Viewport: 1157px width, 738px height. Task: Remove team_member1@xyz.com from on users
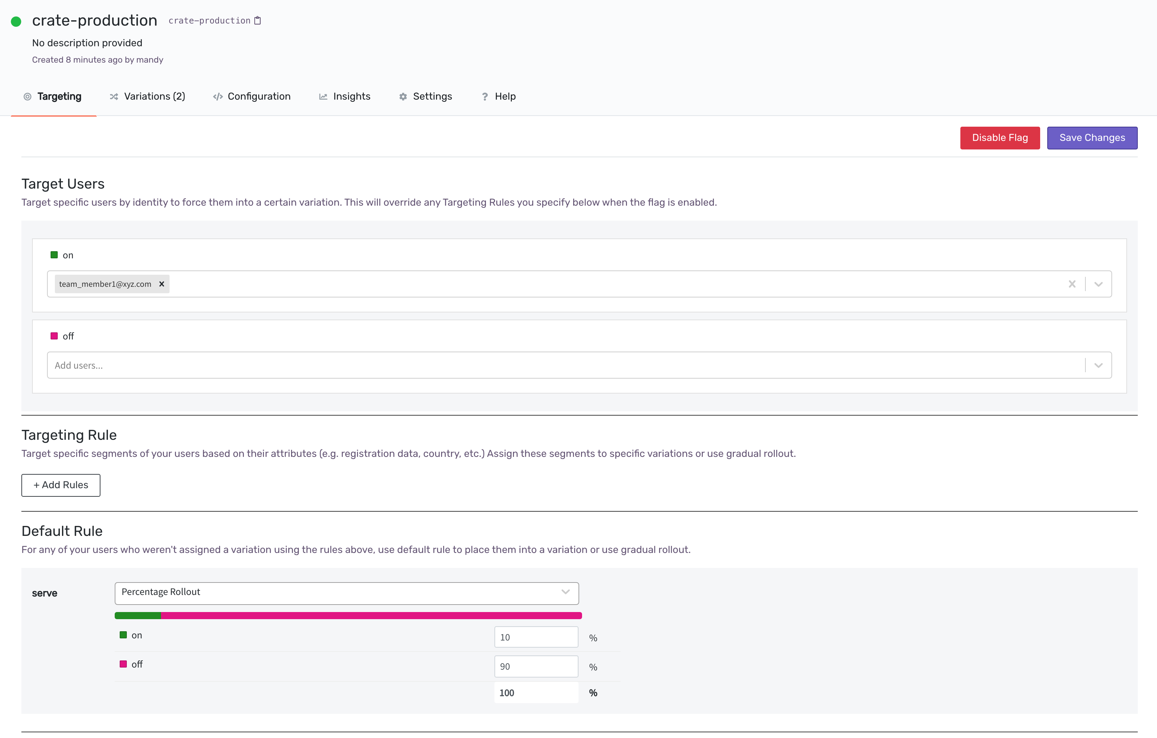[162, 284]
